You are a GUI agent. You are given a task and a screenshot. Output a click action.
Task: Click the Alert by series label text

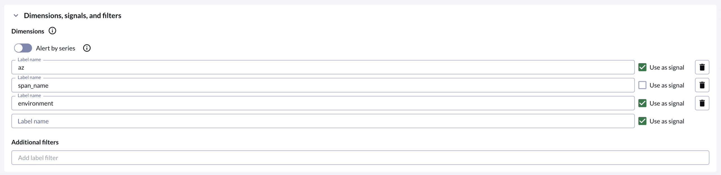pos(55,48)
